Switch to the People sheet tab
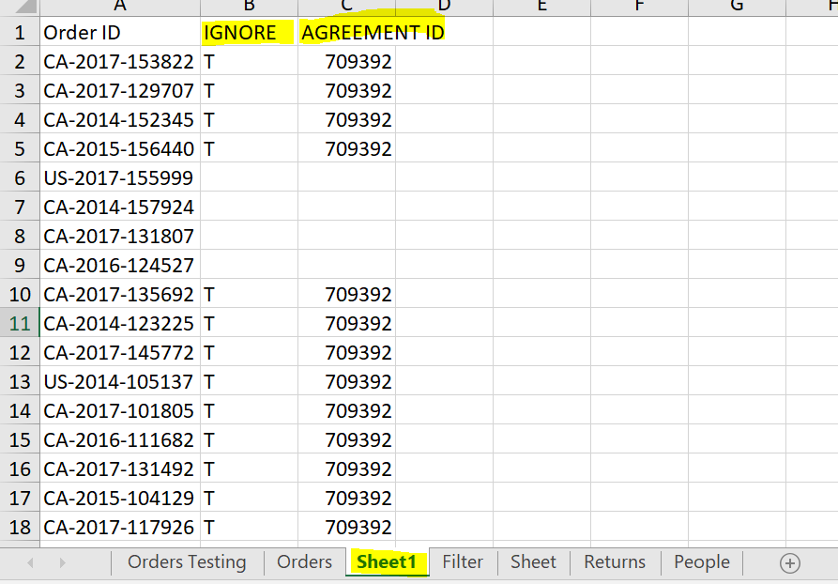This screenshot has width=838, height=584. tap(701, 562)
